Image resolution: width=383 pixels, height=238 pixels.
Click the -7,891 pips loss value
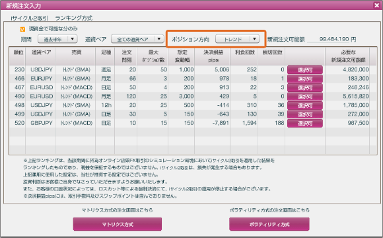coord(221,123)
